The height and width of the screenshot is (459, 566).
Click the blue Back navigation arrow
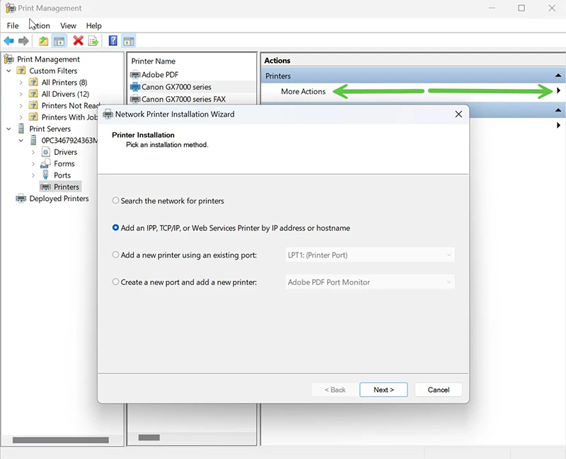(x=8, y=40)
